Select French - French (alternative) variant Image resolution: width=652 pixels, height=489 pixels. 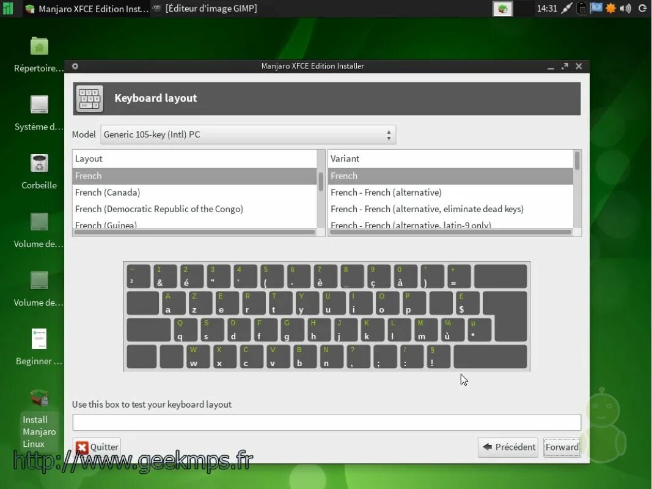click(x=450, y=193)
